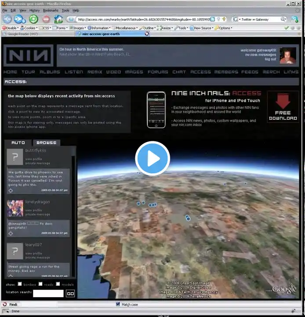Click View Source in developer toolbar

click(x=201, y=28)
